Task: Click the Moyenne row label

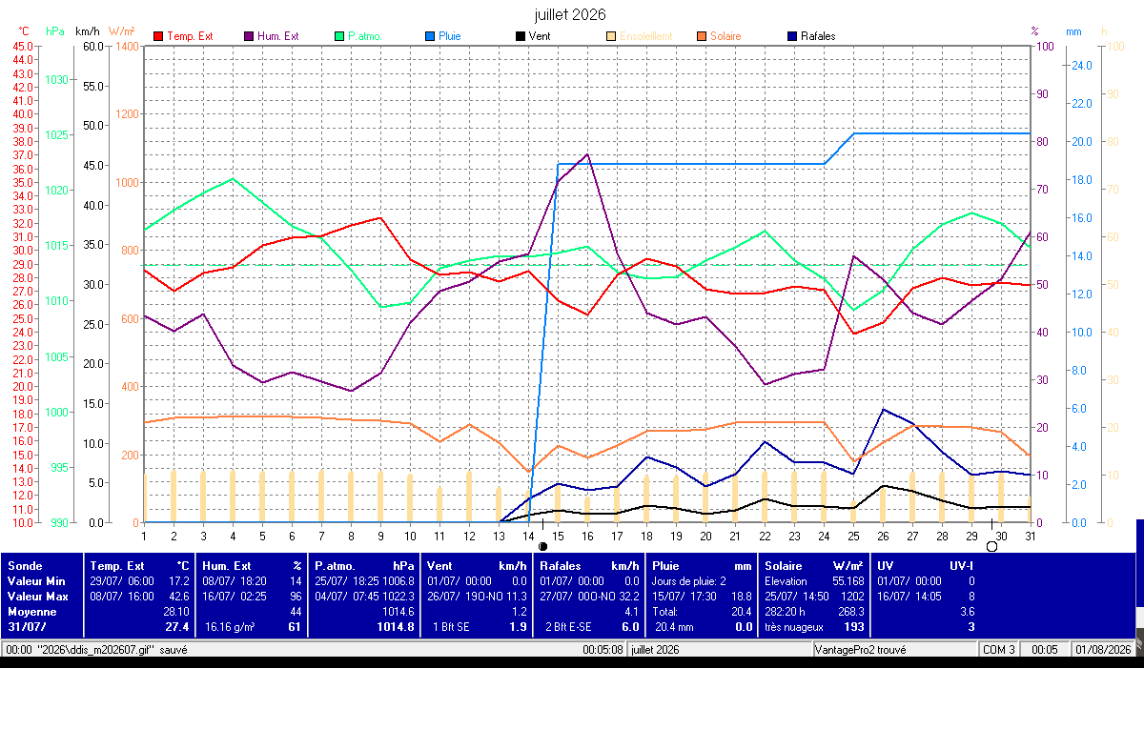Action: pos(31,611)
